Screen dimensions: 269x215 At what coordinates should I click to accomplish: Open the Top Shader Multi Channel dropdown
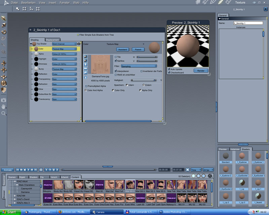coord(64,44)
